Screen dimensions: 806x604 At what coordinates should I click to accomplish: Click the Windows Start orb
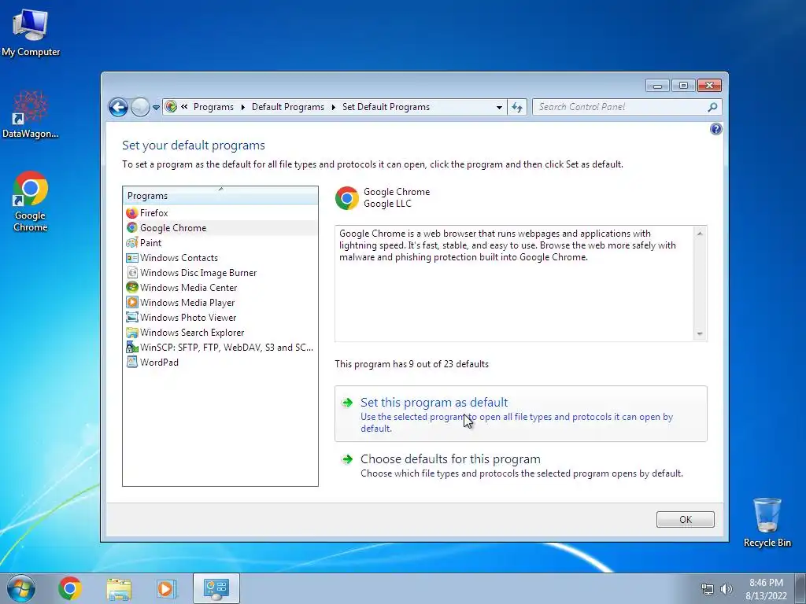(x=21, y=588)
